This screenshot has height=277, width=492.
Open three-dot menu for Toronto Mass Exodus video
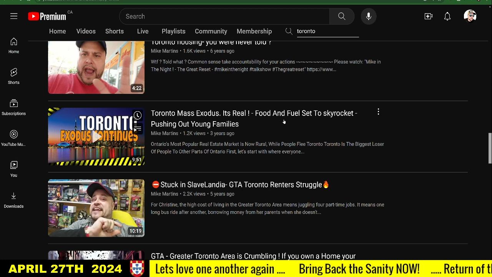pos(378,112)
